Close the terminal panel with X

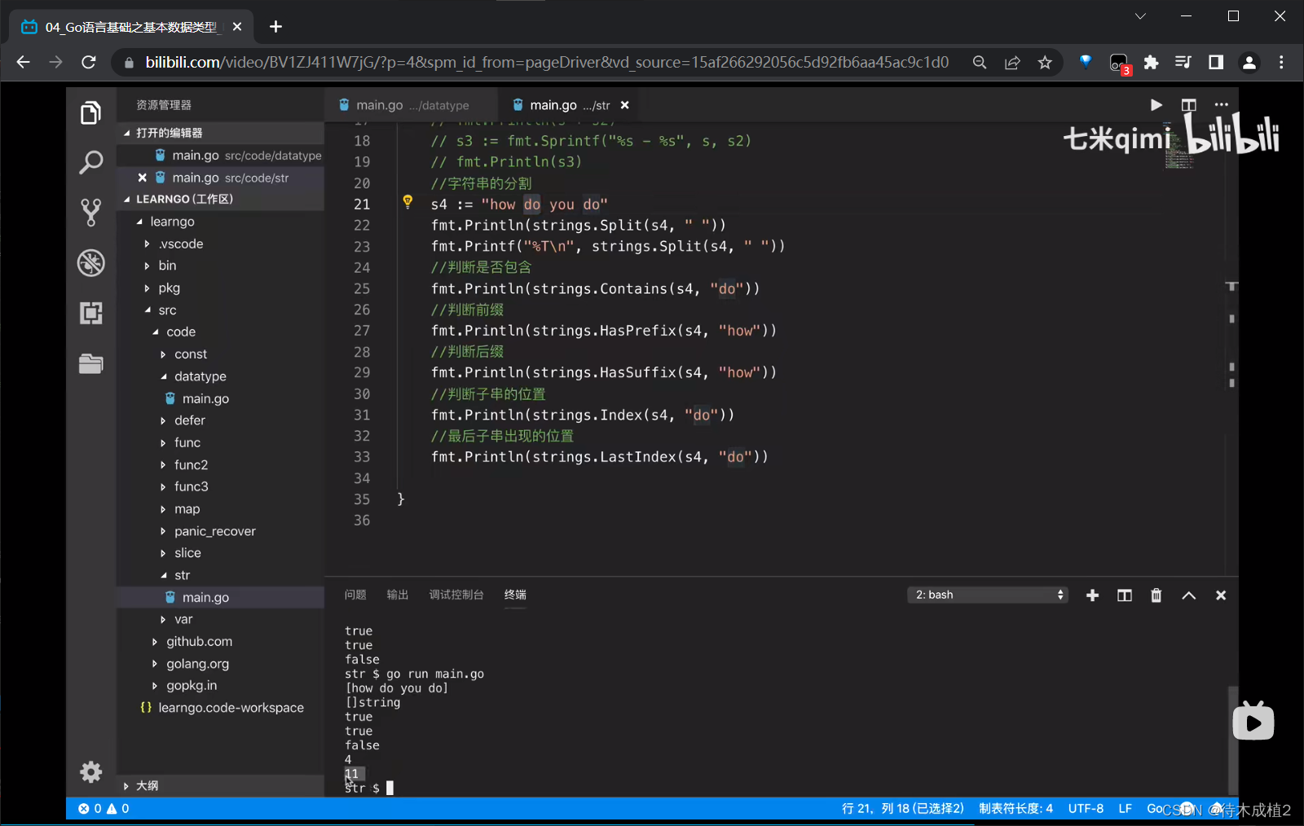(1221, 595)
